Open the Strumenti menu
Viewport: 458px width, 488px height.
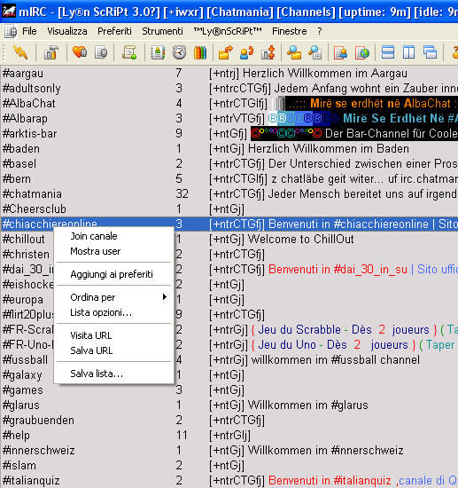(162, 31)
